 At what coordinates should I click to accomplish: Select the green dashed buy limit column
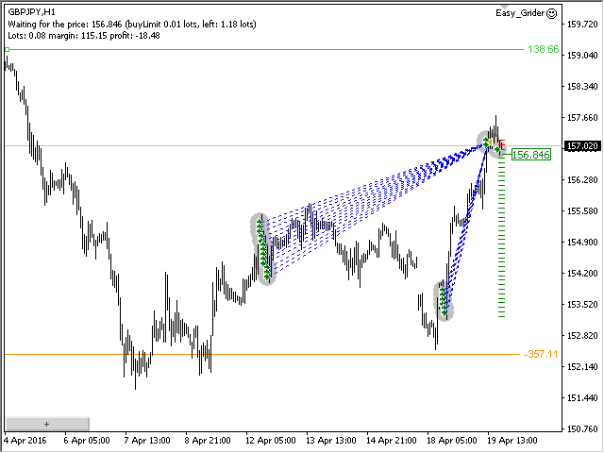click(x=501, y=236)
